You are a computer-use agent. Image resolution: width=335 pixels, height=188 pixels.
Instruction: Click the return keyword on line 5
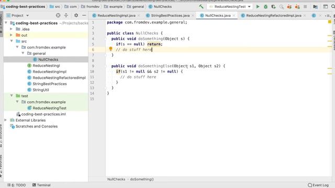click(x=154, y=44)
